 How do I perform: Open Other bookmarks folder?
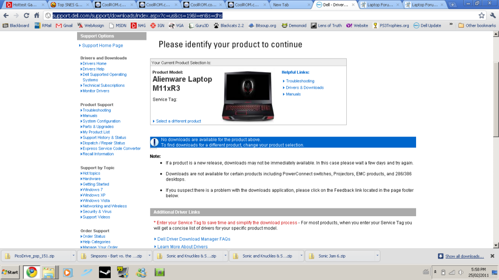click(x=477, y=25)
